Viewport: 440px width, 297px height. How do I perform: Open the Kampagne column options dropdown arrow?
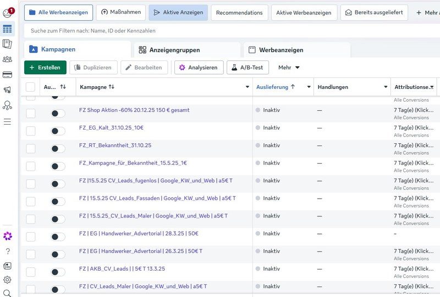(x=247, y=87)
